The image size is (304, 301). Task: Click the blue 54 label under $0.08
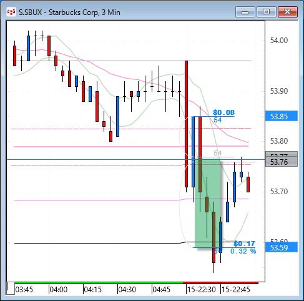pyautogui.click(x=218, y=120)
